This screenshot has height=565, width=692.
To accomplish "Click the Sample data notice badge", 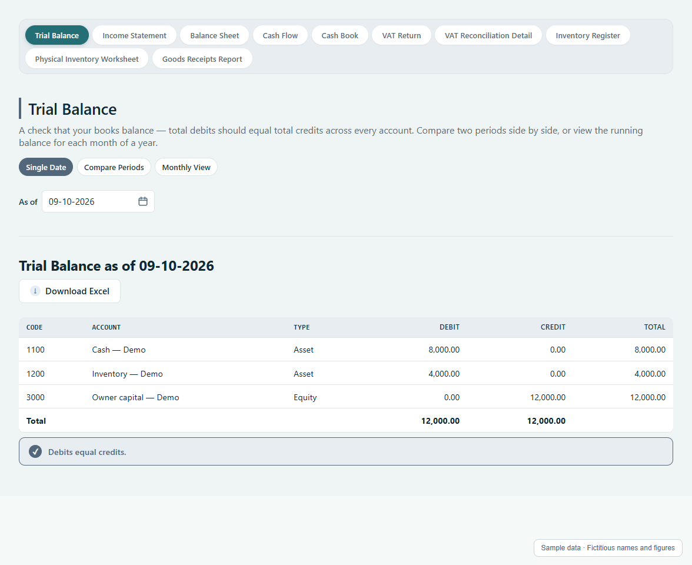I will tap(608, 548).
